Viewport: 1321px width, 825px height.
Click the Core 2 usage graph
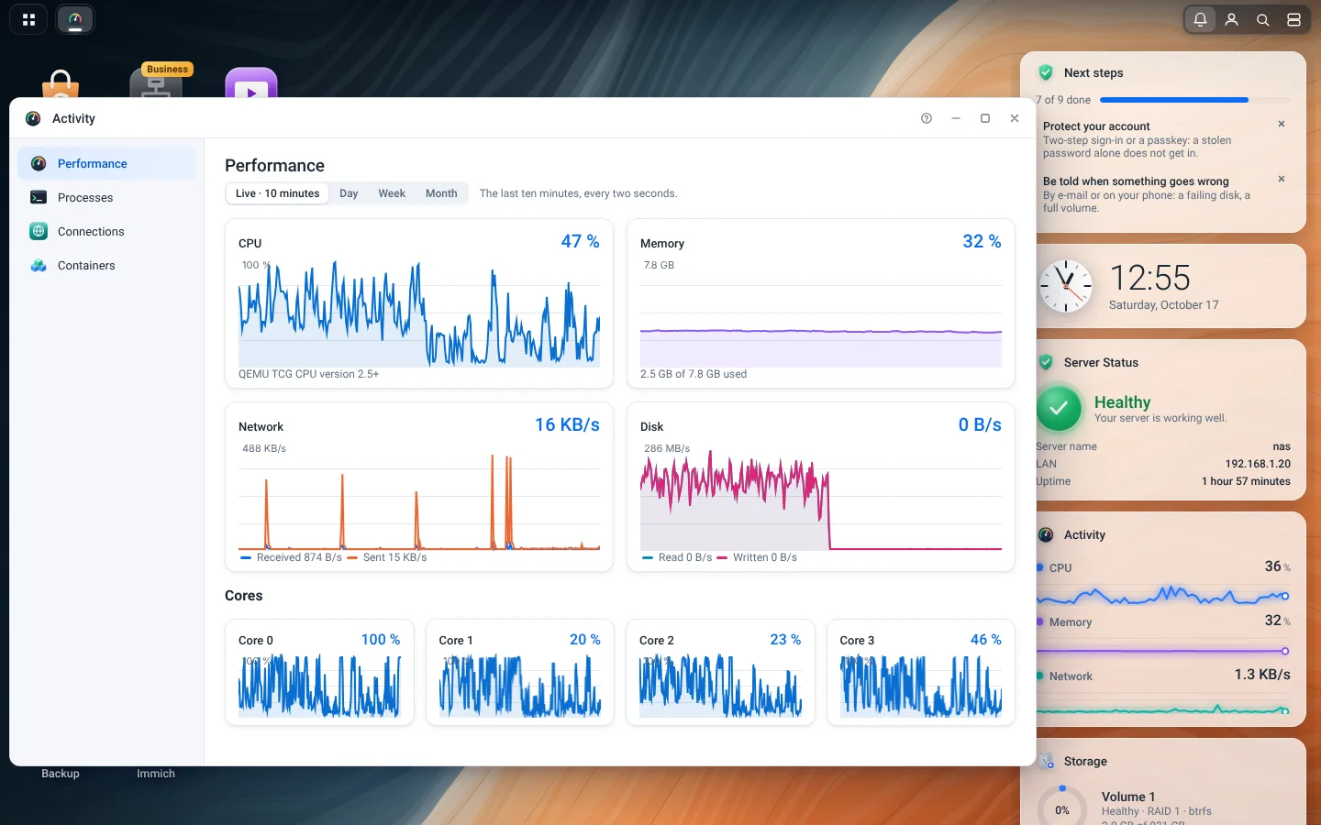pyautogui.click(x=720, y=685)
